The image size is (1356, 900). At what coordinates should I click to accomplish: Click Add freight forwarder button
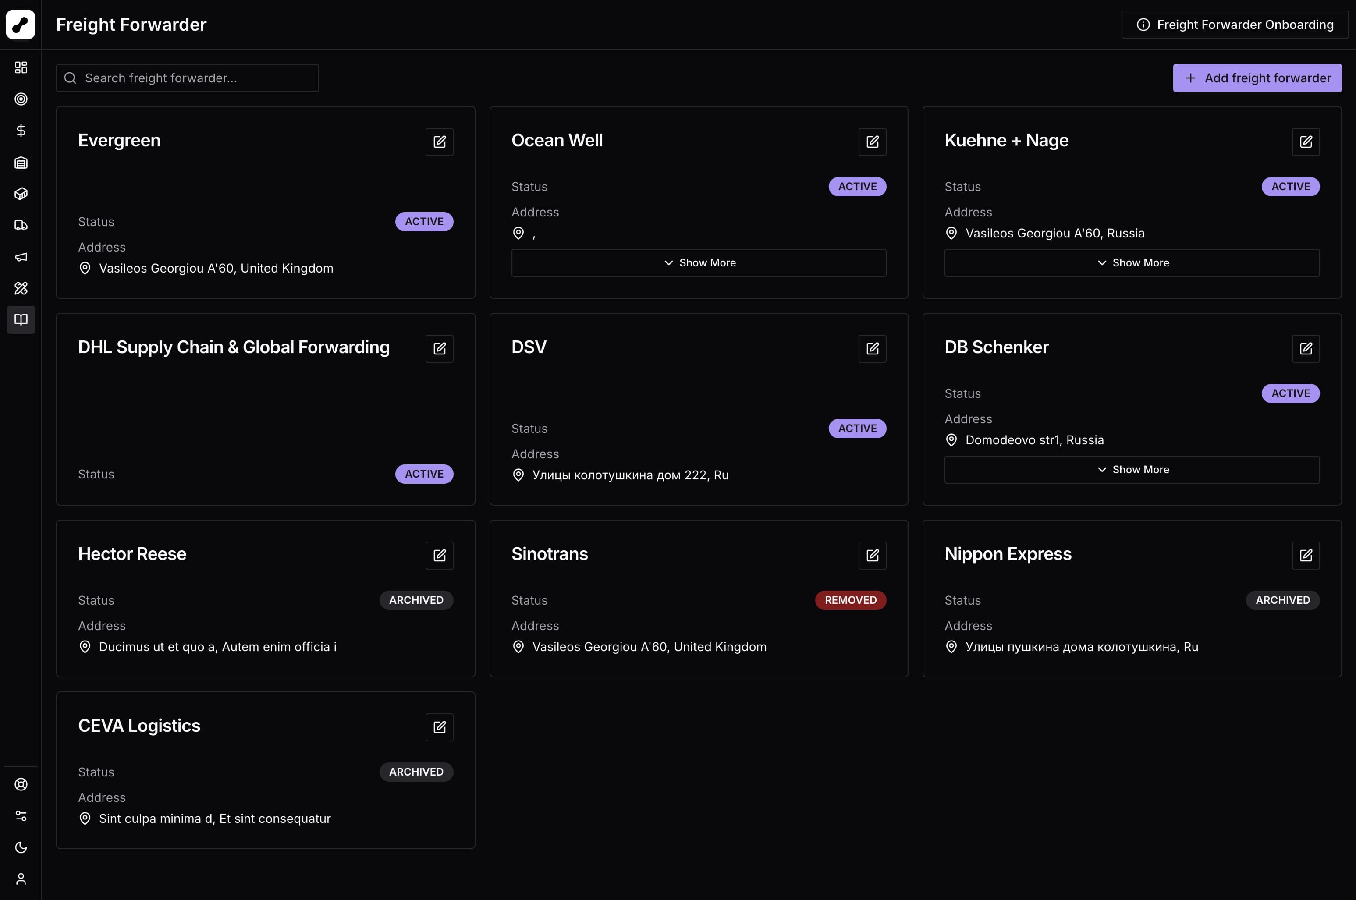pyautogui.click(x=1257, y=78)
